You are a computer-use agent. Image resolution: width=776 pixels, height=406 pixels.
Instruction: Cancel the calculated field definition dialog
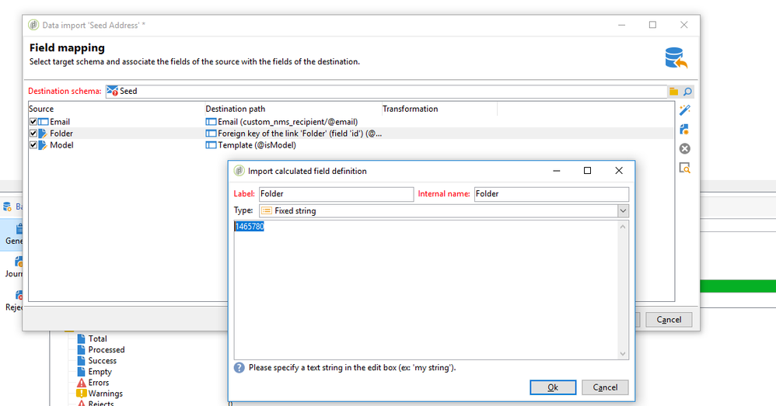[605, 387]
